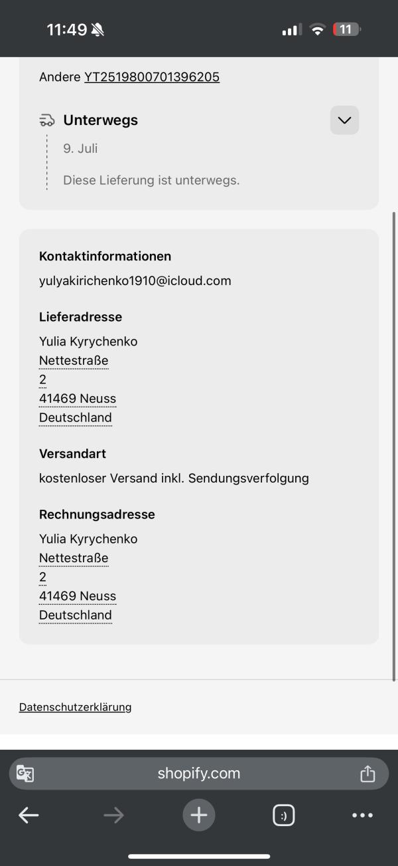Open tracking number YT2519800701396205 link

(152, 77)
